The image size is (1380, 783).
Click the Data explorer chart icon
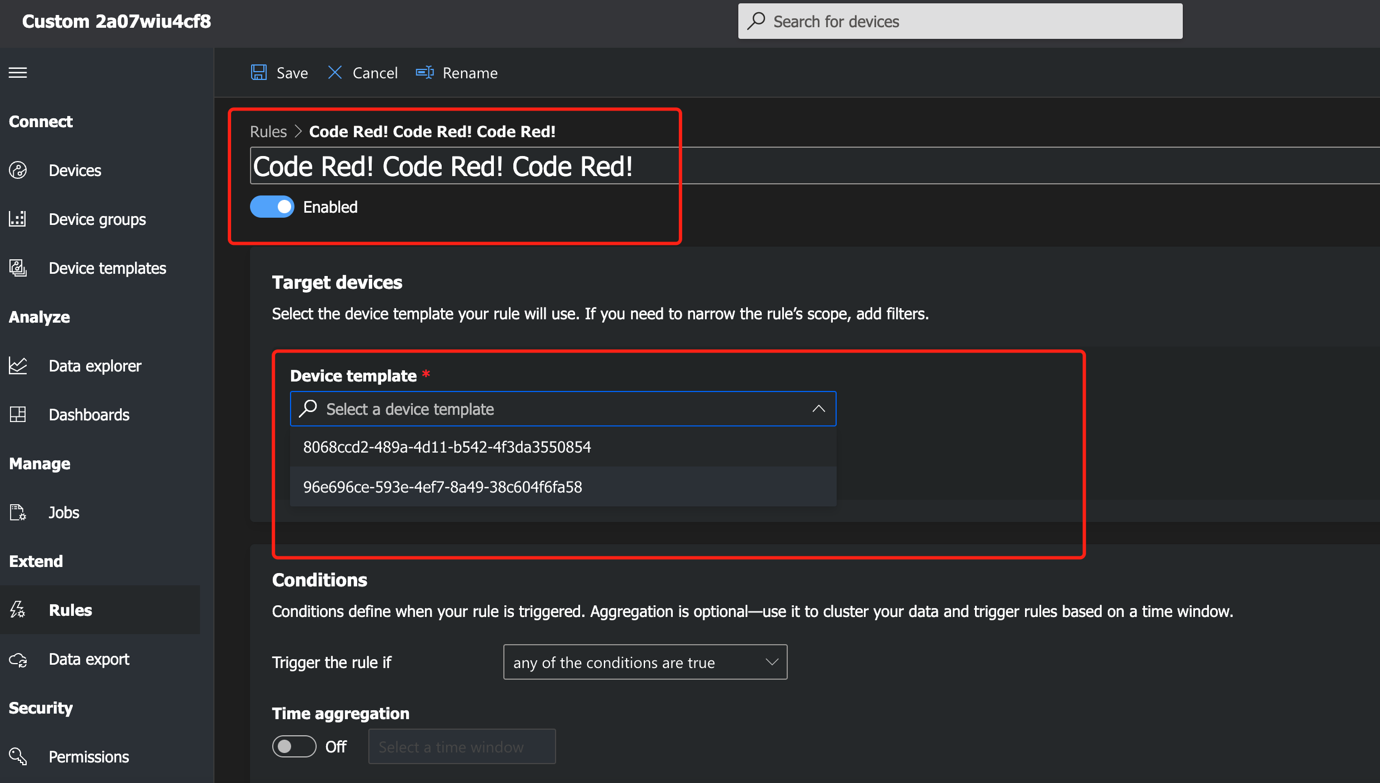[x=18, y=366]
